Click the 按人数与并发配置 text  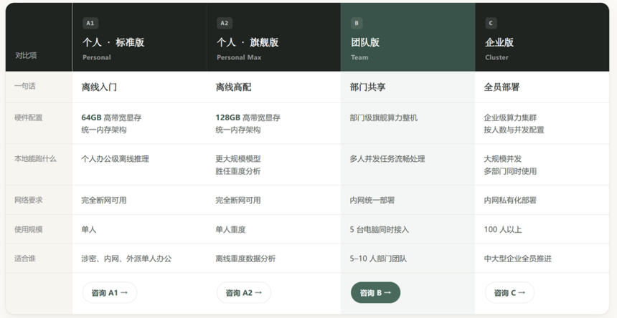514,130
